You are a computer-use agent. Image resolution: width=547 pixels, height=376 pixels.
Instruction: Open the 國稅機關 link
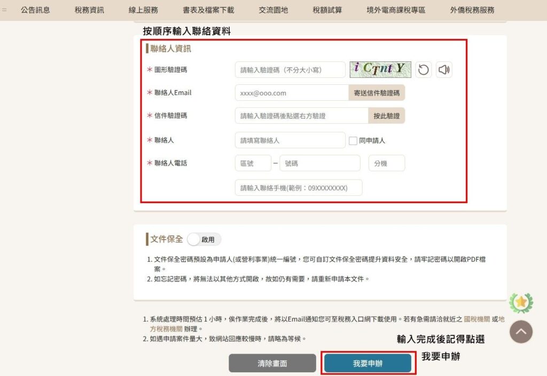pos(477,319)
